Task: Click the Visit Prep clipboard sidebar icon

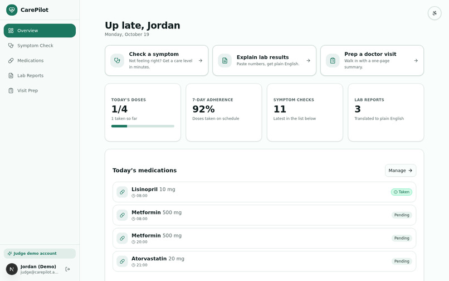Action: click(11, 91)
